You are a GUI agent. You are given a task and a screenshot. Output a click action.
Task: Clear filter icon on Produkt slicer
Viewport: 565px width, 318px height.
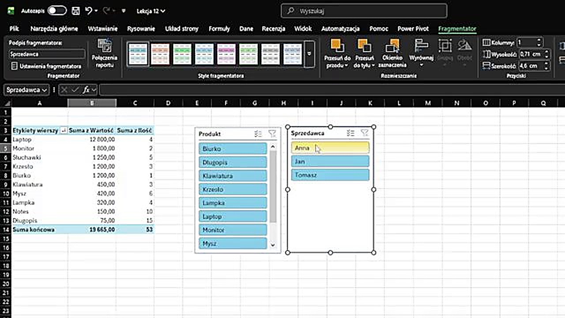click(x=272, y=134)
